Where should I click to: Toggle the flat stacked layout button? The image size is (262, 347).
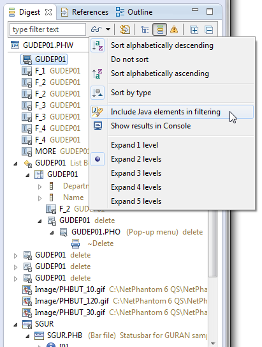[x=159, y=29]
